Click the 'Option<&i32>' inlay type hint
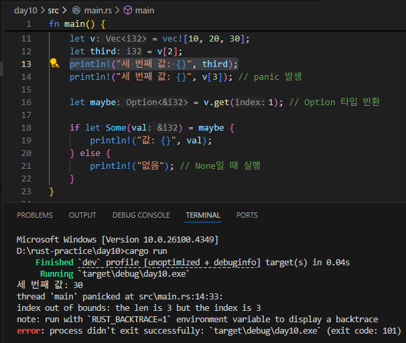Viewport: 406px width, 343px height. coord(157,102)
